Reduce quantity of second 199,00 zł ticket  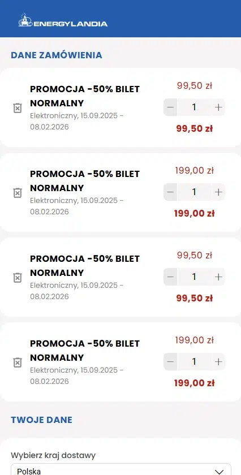[x=170, y=192]
